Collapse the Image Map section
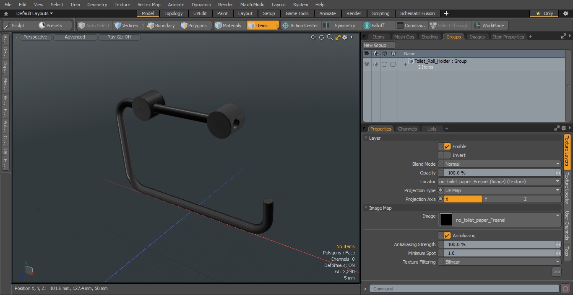Viewport: 573px width, 295px height. click(366, 208)
